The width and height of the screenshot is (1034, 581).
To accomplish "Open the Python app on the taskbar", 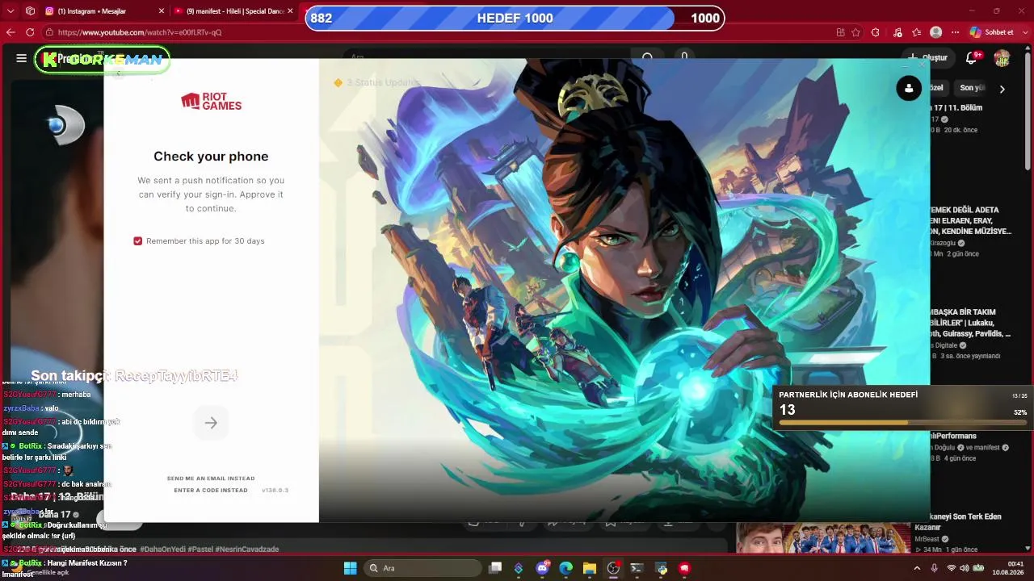I will point(662,568).
